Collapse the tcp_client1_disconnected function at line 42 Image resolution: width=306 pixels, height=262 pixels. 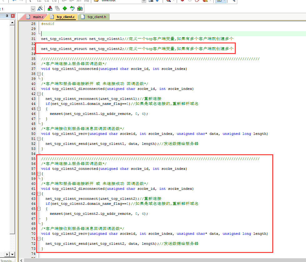(39, 94)
